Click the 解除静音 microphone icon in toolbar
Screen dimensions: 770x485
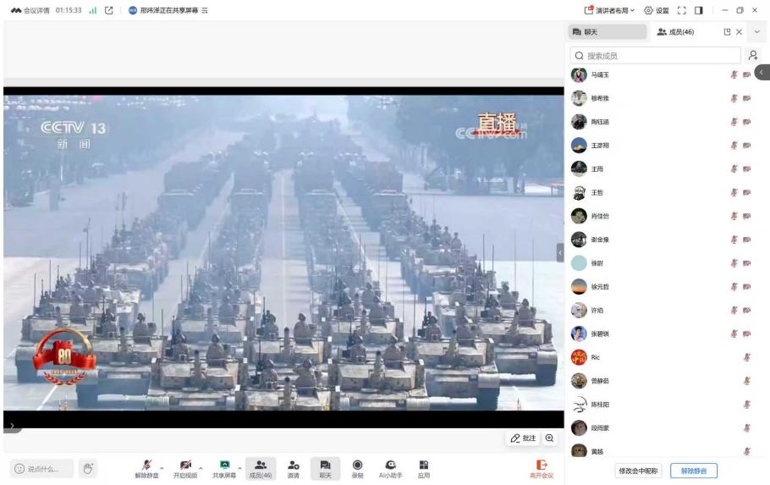point(146,466)
